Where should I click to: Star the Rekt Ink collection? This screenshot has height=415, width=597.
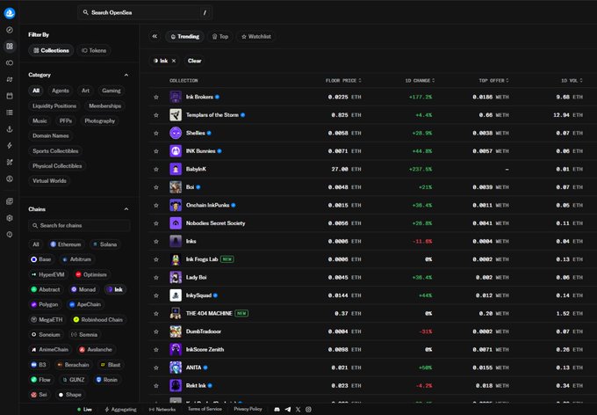(x=156, y=386)
